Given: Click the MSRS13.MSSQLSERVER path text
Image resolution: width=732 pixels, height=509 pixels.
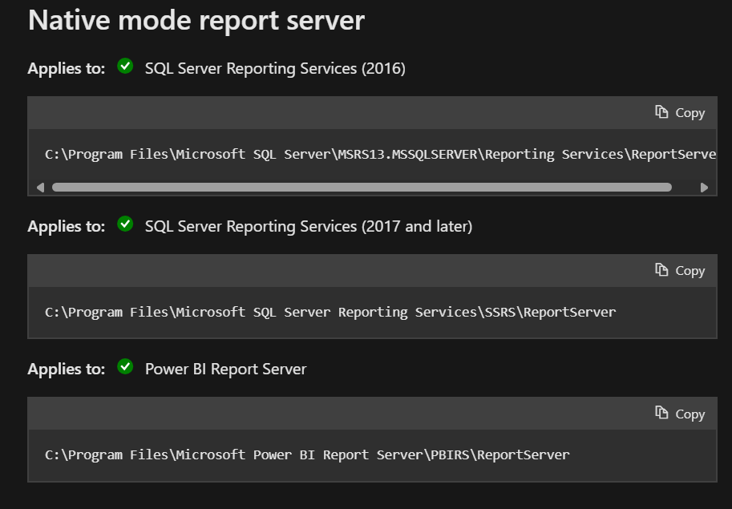Looking at the screenshot, I should (x=380, y=154).
